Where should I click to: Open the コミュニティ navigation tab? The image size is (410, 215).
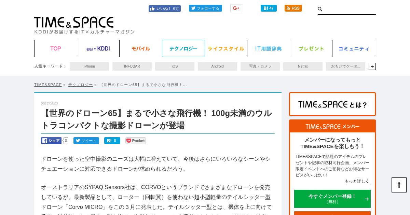click(x=354, y=48)
